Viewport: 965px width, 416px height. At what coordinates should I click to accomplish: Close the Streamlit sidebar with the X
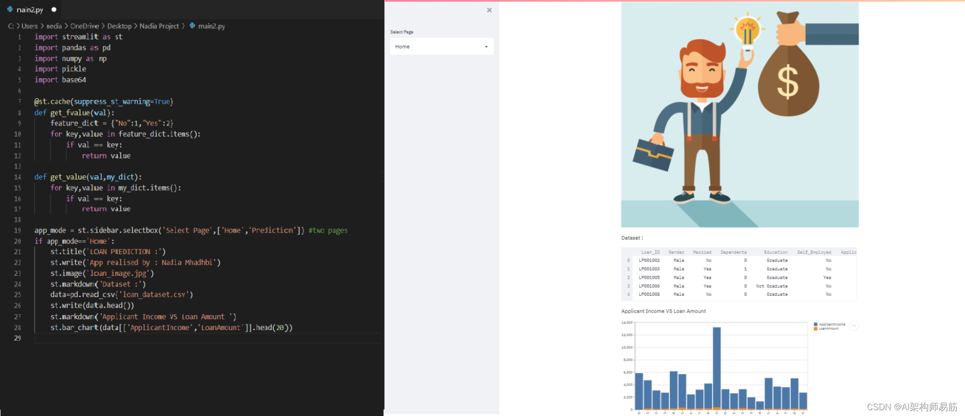click(x=489, y=10)
